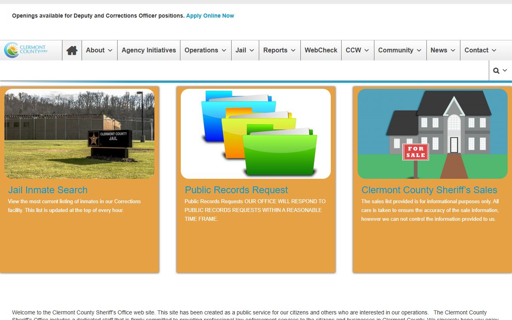Expand the CCW dropdown menu
Screen dimensions: 512x320
click(x=357, y=50)
